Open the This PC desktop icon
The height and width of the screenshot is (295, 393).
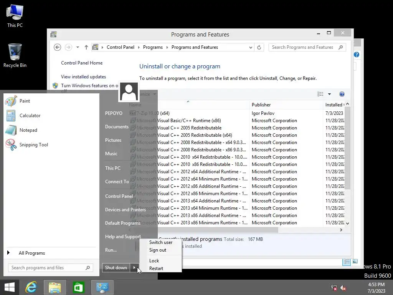click(15, 16)
